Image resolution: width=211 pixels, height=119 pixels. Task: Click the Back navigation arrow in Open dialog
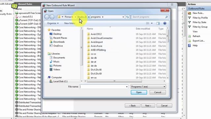tap(47, 17)
